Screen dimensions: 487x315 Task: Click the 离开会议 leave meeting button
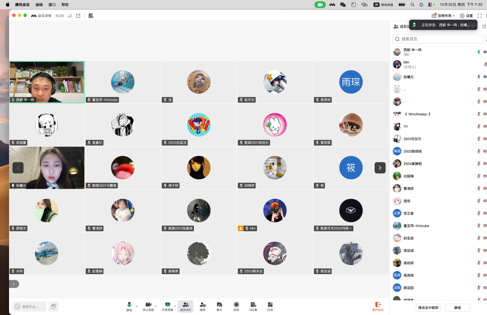(x=377, y=306)
